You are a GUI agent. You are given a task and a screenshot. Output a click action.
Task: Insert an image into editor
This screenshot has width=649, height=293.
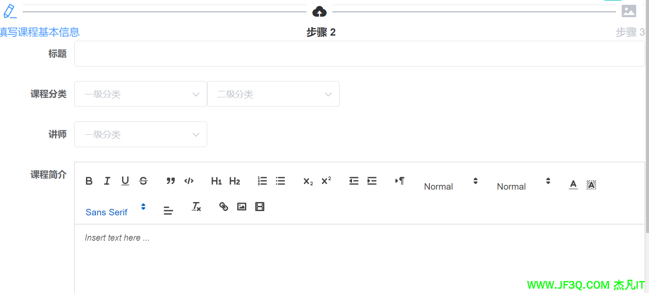click(x=242, y=207)
